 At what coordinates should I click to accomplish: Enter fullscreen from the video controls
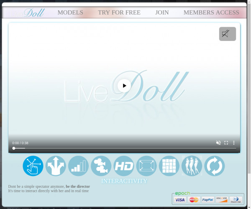226,143
